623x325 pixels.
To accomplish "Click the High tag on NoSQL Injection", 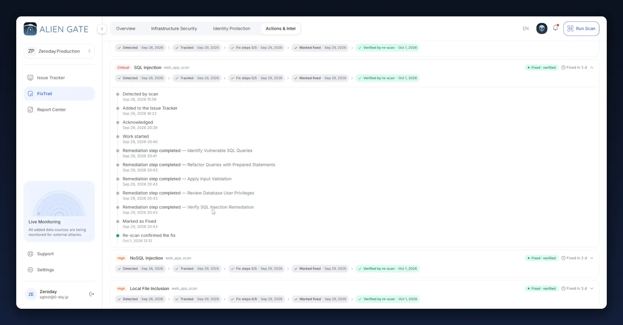I will pos(121,258).
